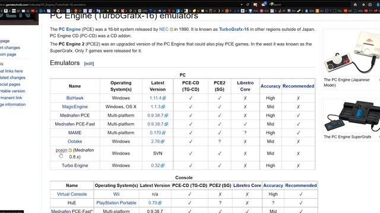Viewport: 380px width, 213px height.
Task: Open the address bar history dropdown arrow
Action: (242, 5)
